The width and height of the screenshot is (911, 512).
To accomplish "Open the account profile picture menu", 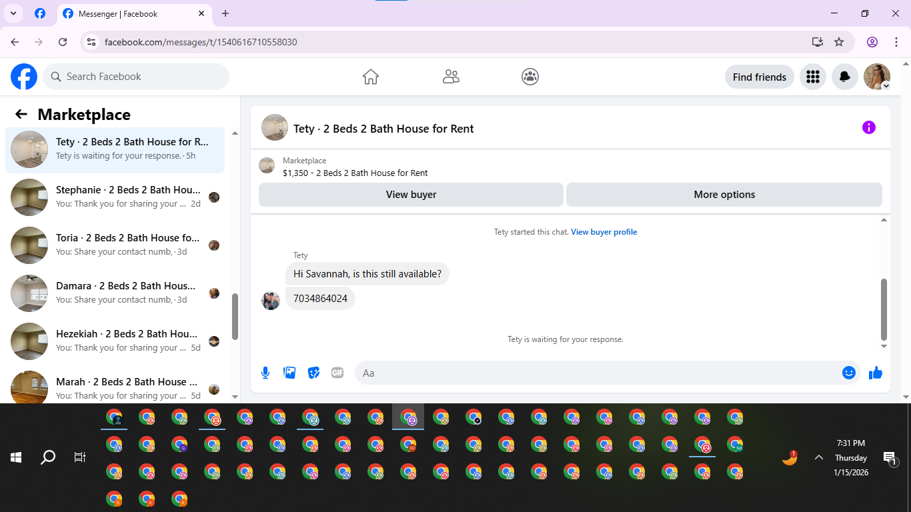I will pyautogui.click(x=877, y=77).
